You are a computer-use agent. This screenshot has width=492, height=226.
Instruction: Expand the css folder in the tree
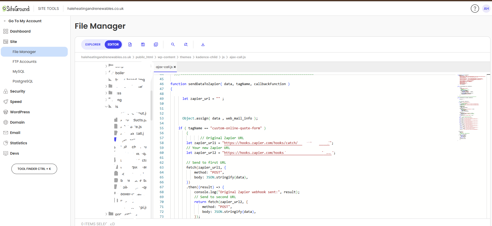pyautogui.click(x=106, y=93)
